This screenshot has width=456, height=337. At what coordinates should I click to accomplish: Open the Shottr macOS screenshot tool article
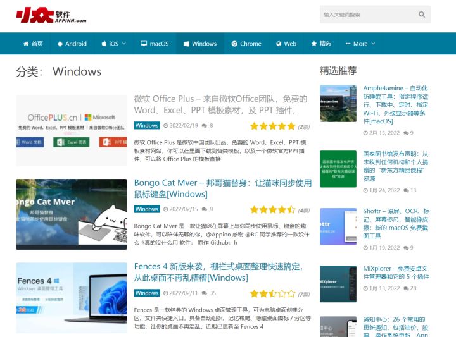pyautogui.click(x=396, y=223)
